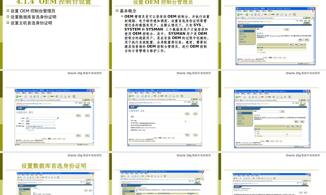Open 查看 menu in SYS/SYSTEM admin-list screenshot
This screenshot has width=326, height=195.
click(x=252, y=11)
